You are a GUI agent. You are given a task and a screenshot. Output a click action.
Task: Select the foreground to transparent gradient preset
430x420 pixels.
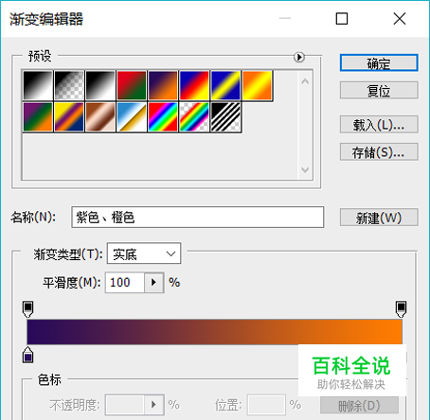point(69,85)
